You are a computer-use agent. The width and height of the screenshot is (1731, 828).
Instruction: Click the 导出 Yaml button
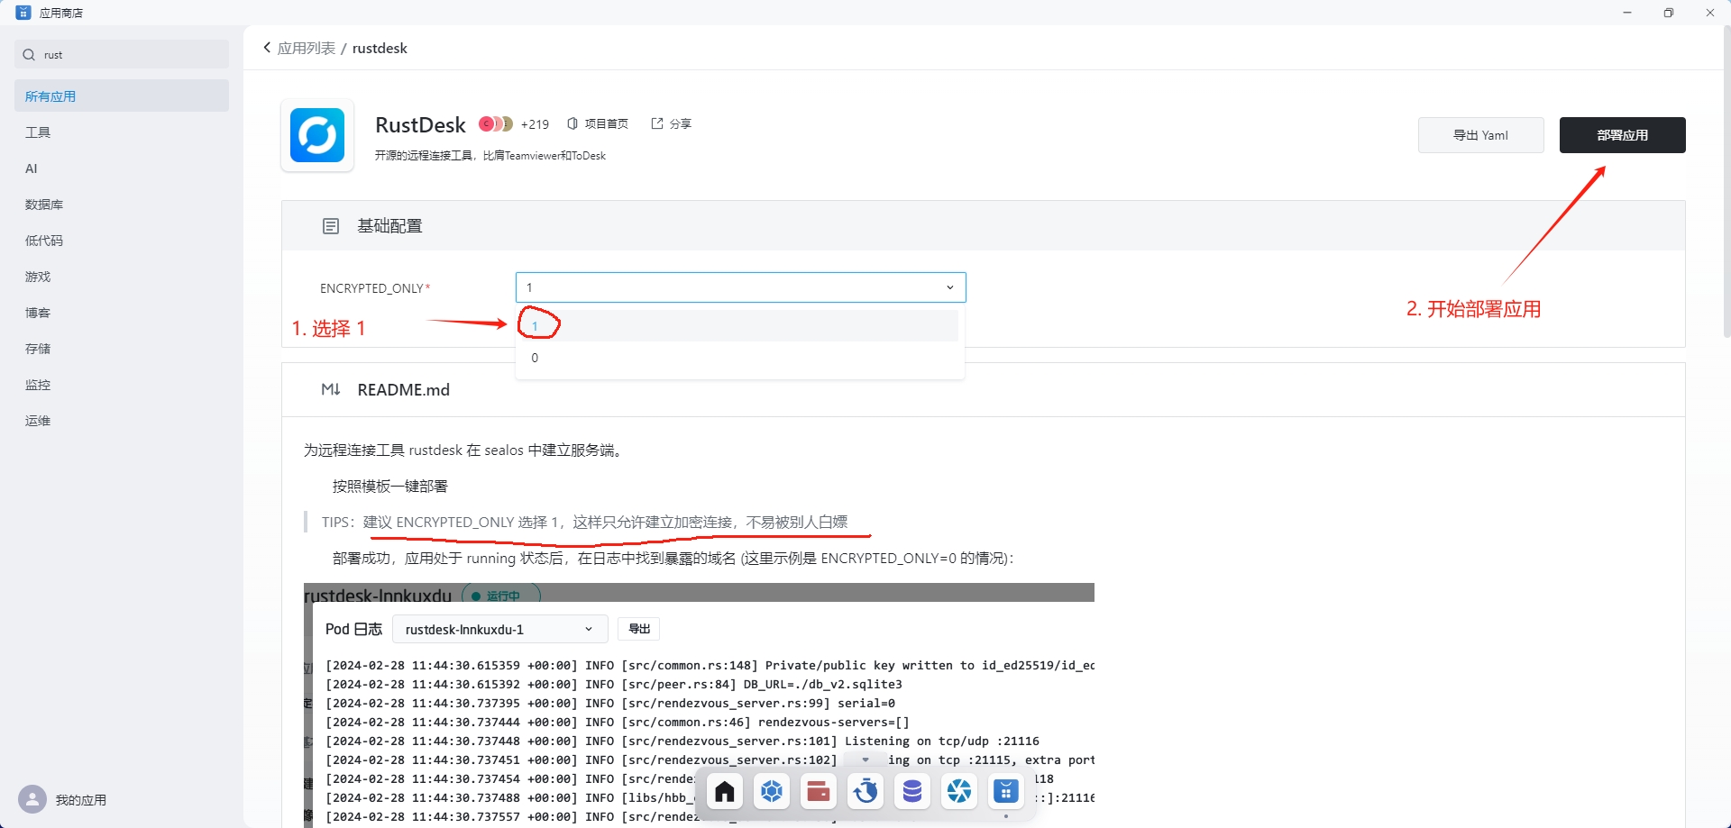[x=1480, y=135]
